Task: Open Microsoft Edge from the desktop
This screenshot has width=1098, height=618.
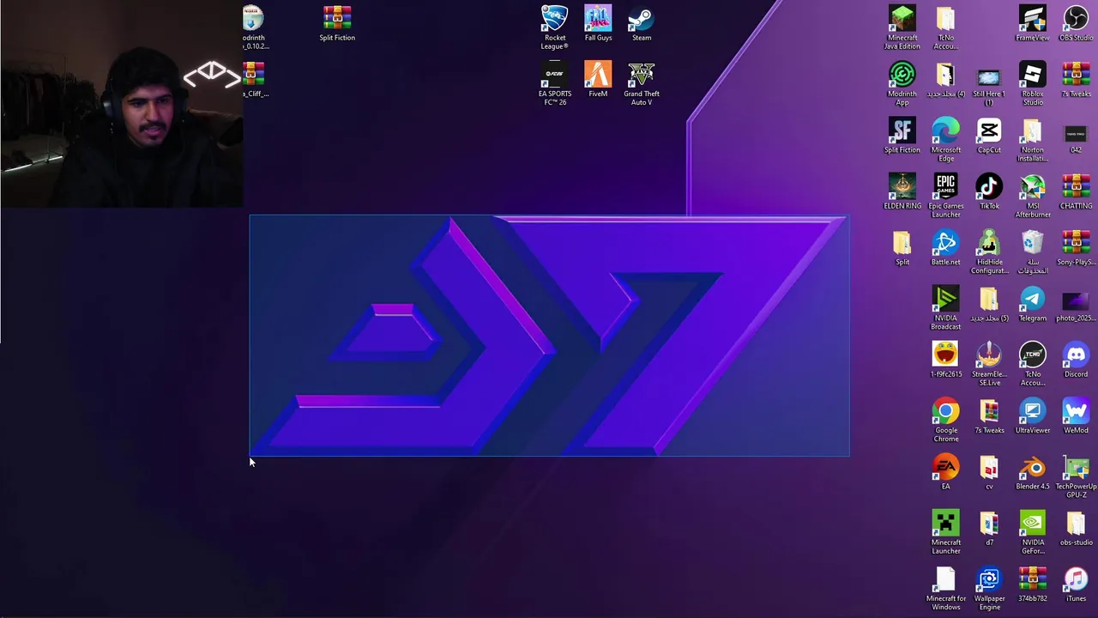Action: [945, 139]
